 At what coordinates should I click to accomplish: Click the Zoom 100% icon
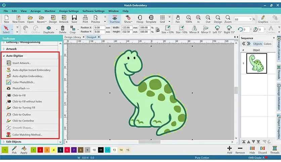(189, 17)
